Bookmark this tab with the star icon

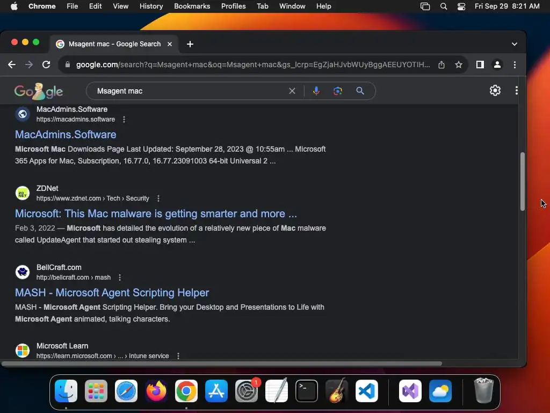[459, 65]
